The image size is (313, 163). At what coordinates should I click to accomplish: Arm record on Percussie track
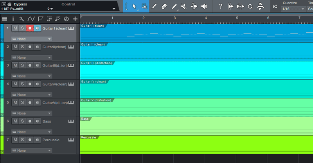click(30, 140)
